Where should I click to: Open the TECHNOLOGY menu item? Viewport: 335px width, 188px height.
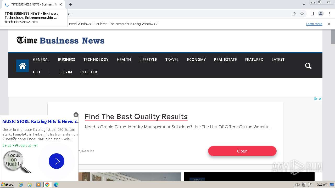(x=96, y=60)
